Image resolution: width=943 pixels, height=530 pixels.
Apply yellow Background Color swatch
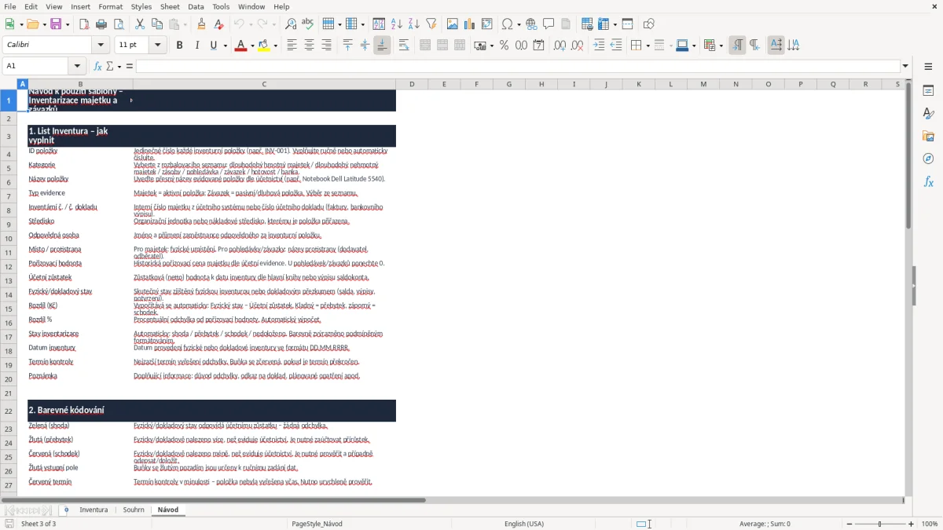point(263,46)
